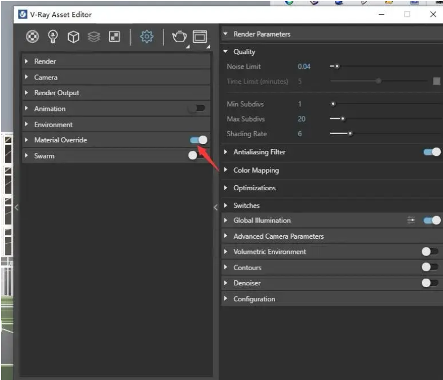This screenshot has height=380, width=443.
Task: Expand the Material Override arrow
Action: pos(26,140)
